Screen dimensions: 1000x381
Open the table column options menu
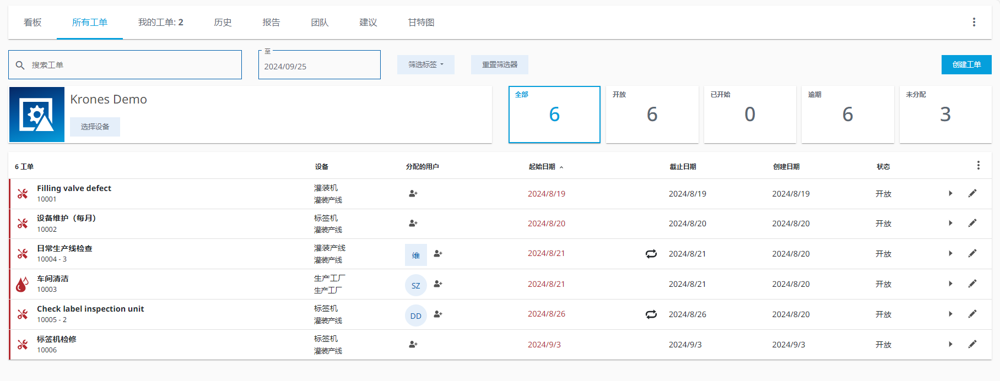click(978, 166)
